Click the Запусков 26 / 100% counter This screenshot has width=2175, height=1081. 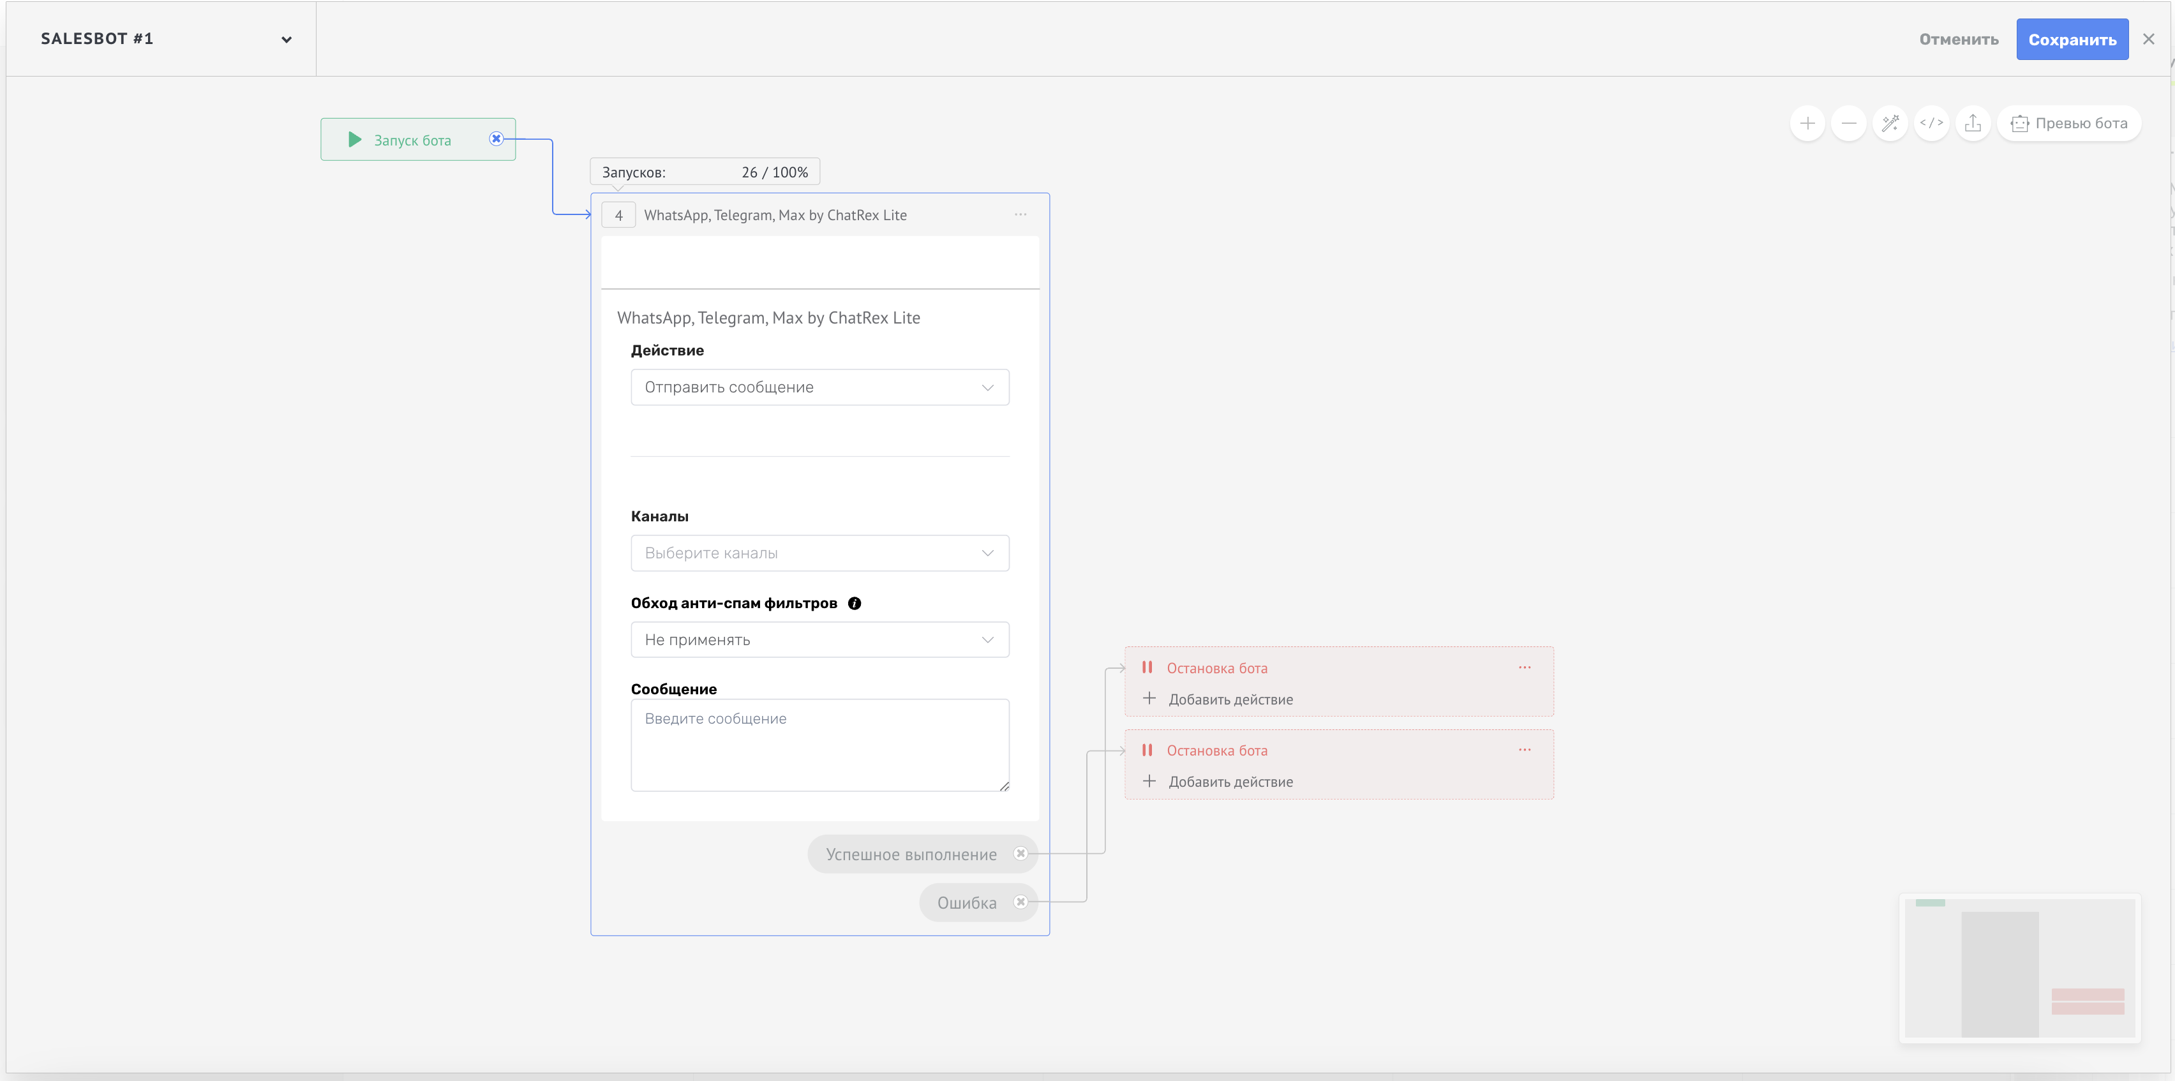(705, 172)
